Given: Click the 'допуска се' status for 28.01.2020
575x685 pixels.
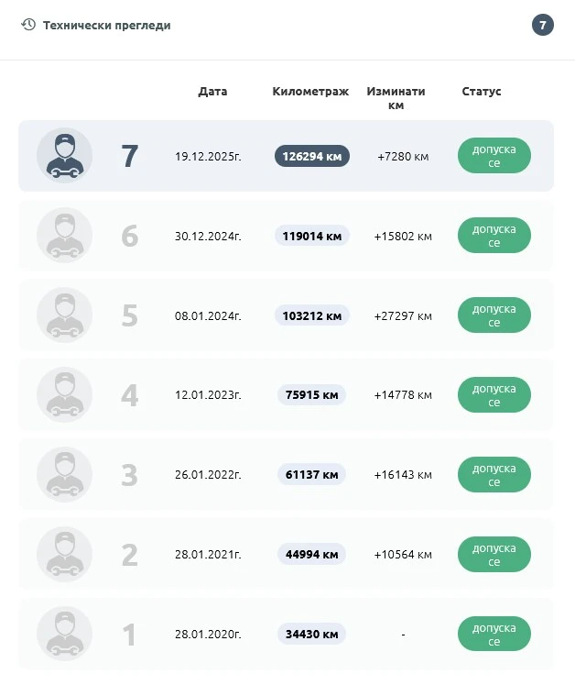Looking at the screenshot, I should 494,634.
